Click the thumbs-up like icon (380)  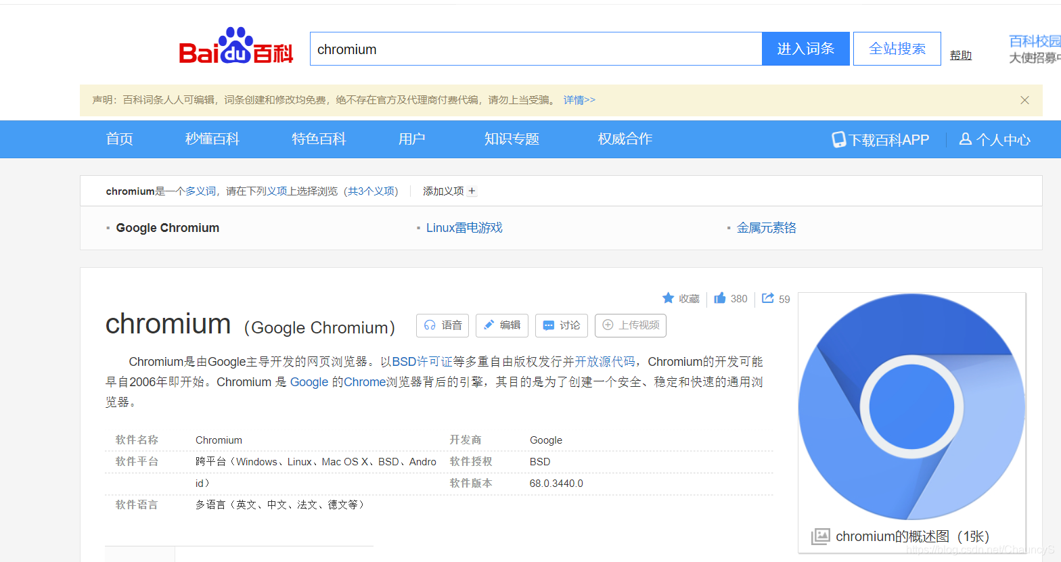[x=720, y=298]
